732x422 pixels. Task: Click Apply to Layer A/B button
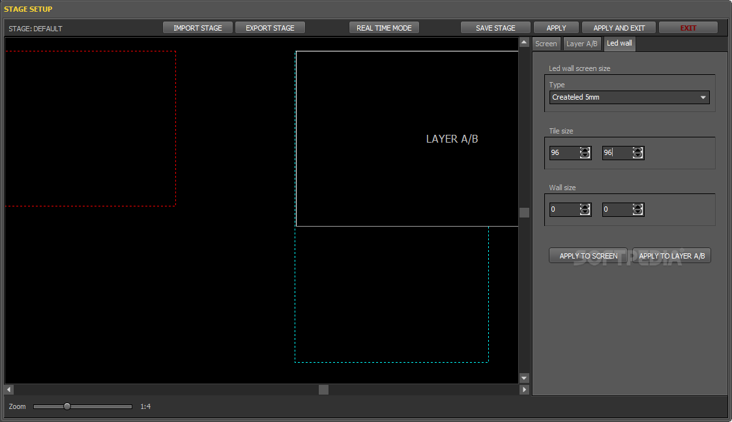pos(672,255)
